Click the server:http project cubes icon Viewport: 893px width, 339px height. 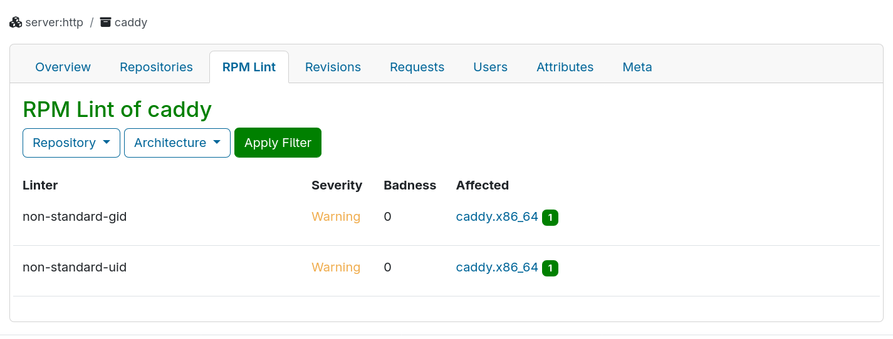pos(16,23)
